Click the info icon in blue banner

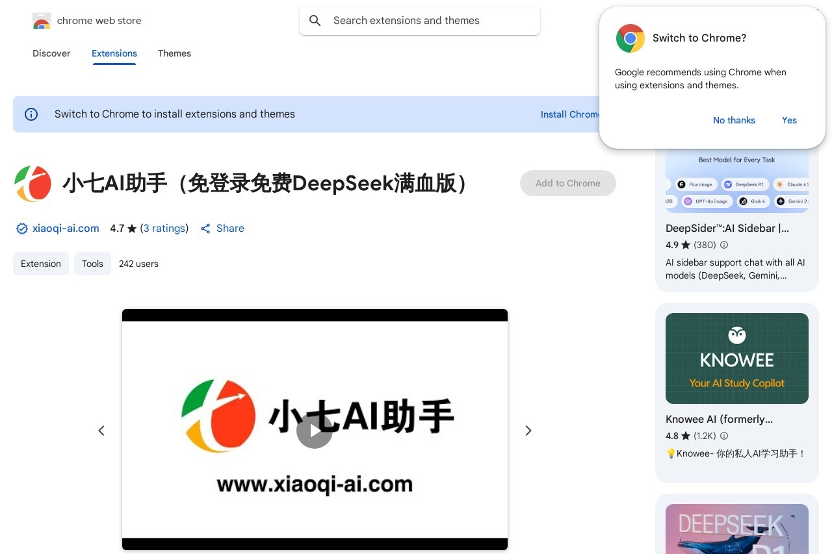coord(31,114)
